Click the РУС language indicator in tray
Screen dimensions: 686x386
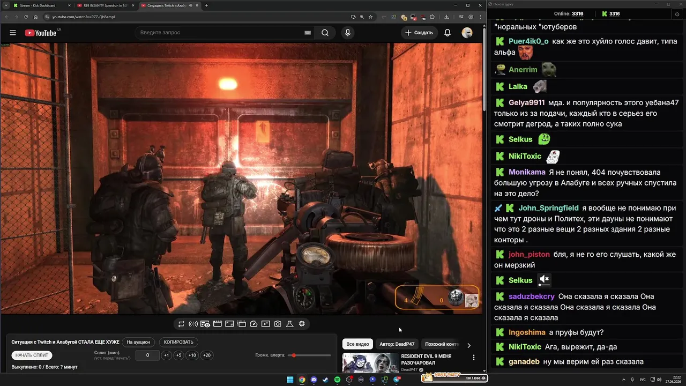643,380
